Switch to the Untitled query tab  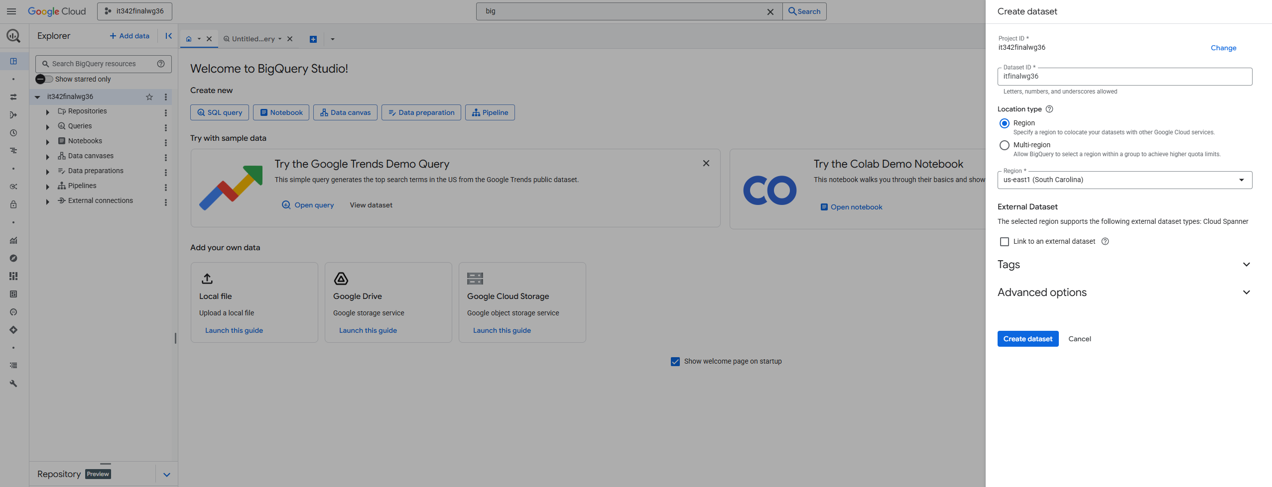[253, 39]
